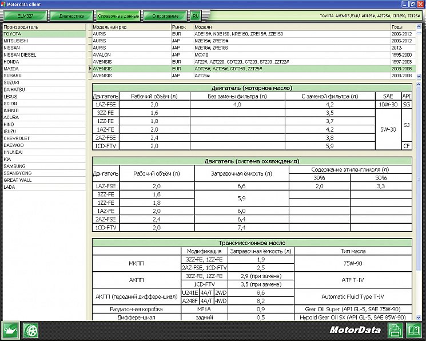Click the Годы column header
This screenshot has height=341, width=426.
[403, 27]
